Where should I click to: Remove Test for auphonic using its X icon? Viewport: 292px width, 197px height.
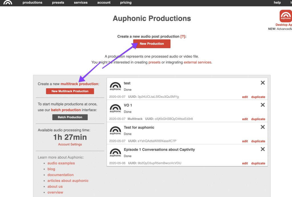[x=263, y=127]
